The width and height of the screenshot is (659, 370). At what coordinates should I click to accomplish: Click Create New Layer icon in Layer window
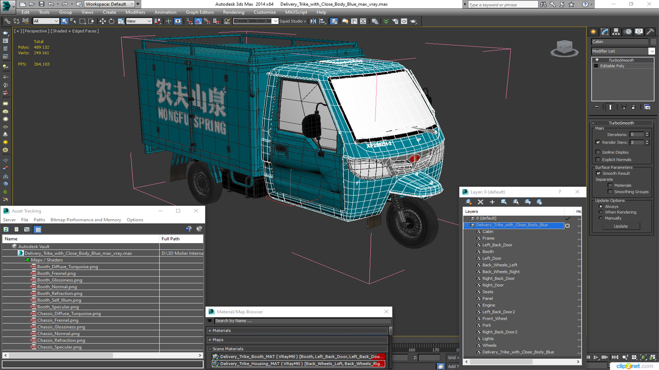click(469, 202)
